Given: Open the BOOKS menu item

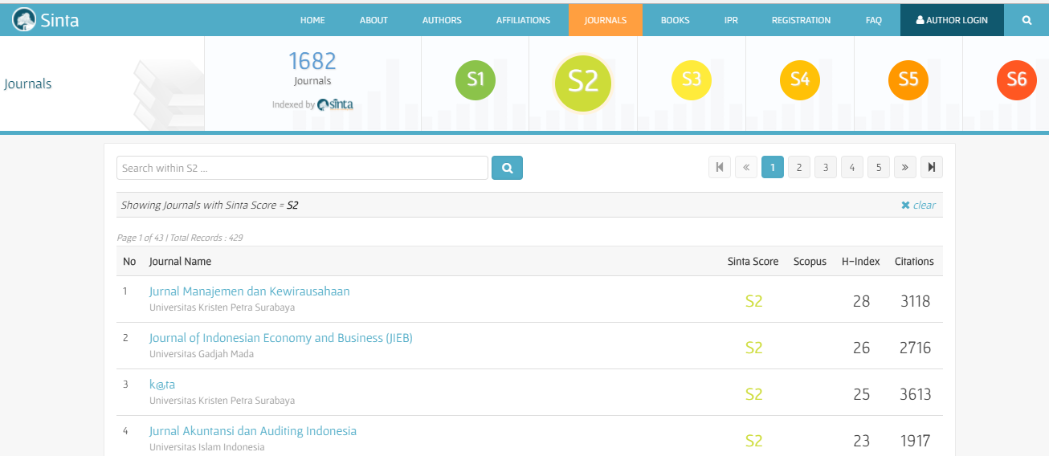Looking at the screenshot, I should (675, 20).
